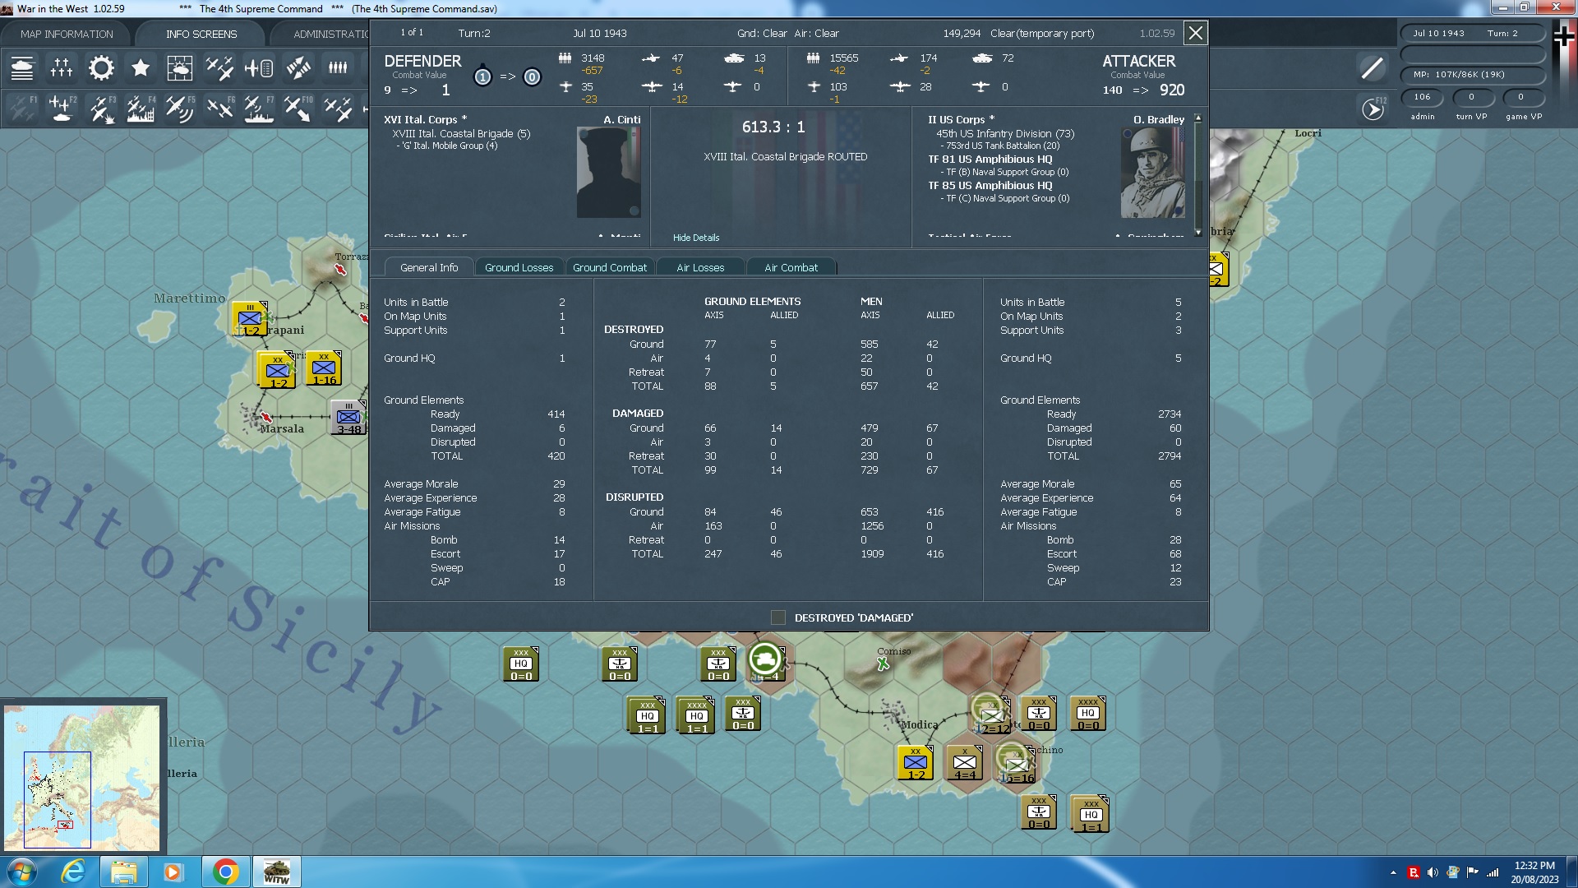This screenshot has width=1578, height=888.
Task: Select the F5 air reconnaissance directive icon
Action: point(180,108)
